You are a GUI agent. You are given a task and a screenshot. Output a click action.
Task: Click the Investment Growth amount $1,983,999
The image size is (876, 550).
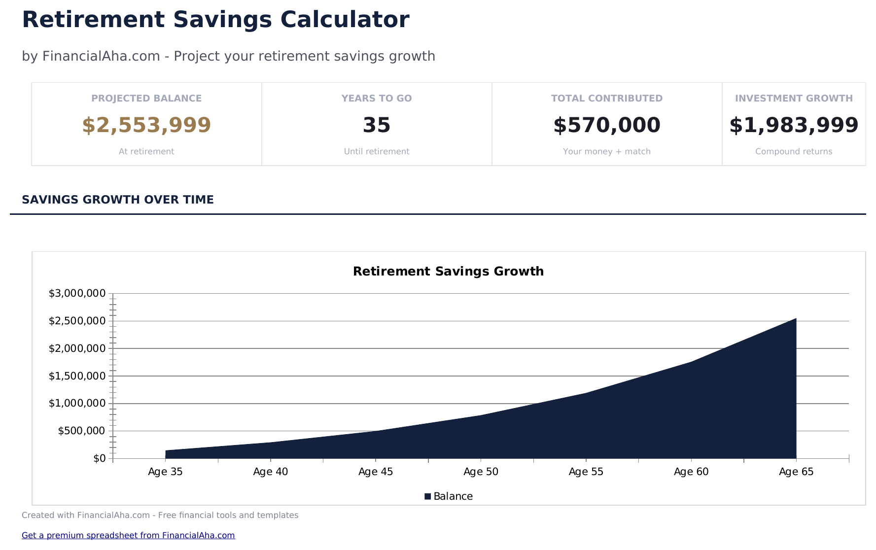coord(794,125)
